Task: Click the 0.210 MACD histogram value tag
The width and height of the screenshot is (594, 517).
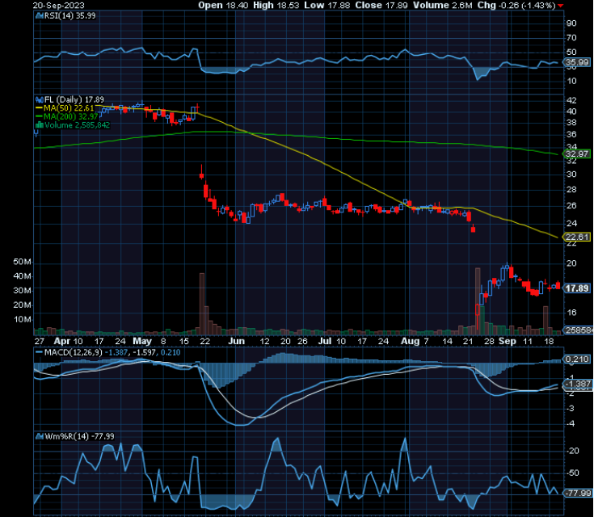Action: tap(577, 359)
